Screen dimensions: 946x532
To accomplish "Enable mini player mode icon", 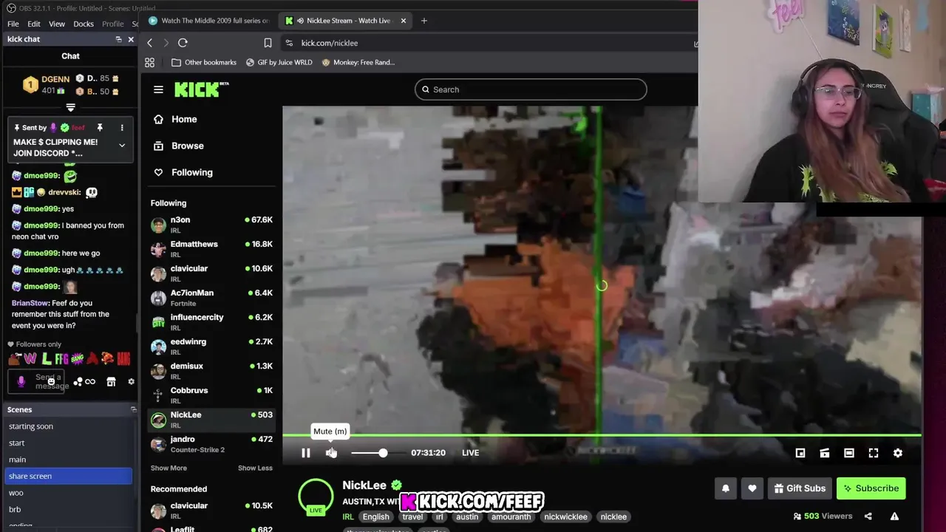I will point(800,453).
